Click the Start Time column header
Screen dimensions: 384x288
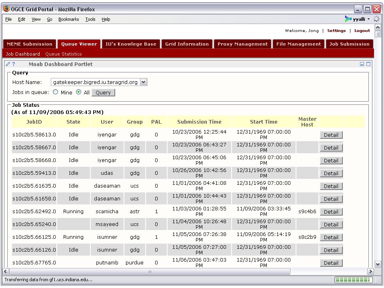(264, 122)
